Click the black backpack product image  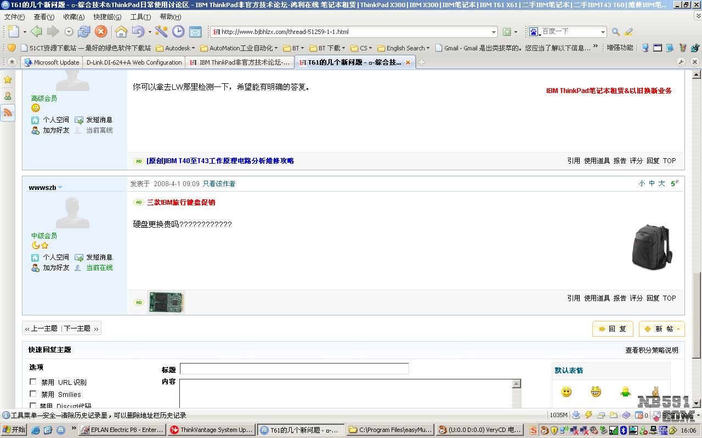[652, 247]
